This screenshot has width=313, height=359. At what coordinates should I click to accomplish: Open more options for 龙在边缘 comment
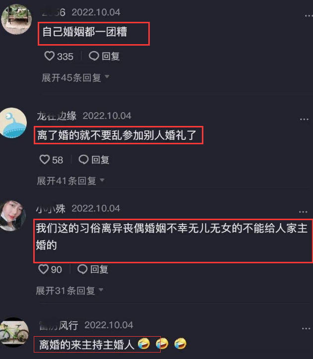point(304,119)
